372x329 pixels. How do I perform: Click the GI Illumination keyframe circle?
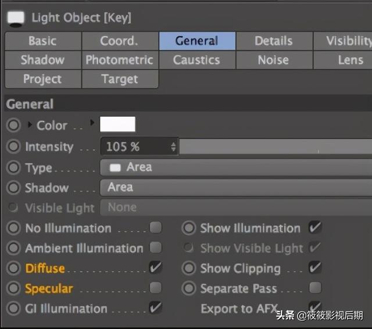(x=13, y=308)
